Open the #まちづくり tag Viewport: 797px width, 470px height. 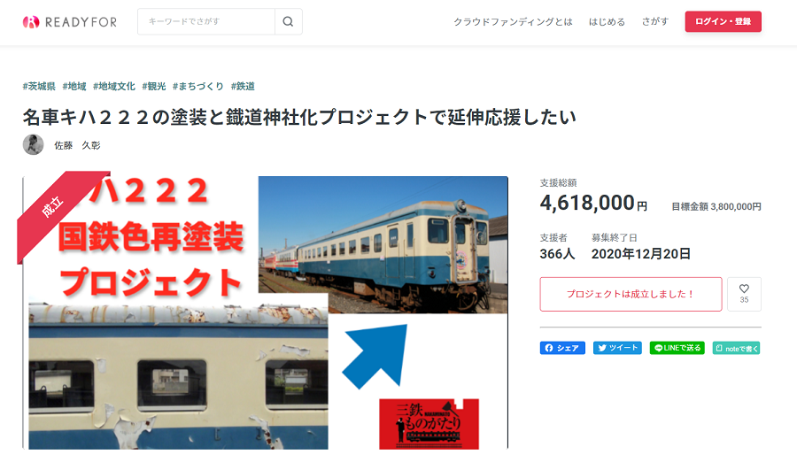(x=197, y=87)
